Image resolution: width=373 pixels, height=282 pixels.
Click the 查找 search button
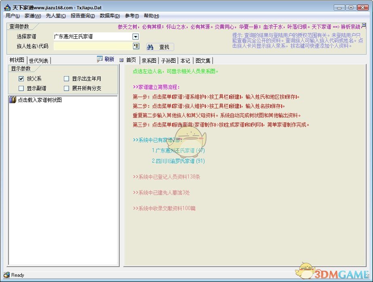point(160,47)
